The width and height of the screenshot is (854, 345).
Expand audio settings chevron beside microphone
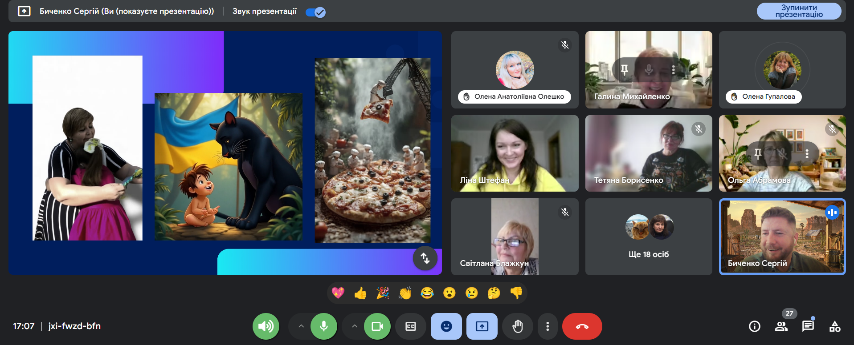point(301,326)
